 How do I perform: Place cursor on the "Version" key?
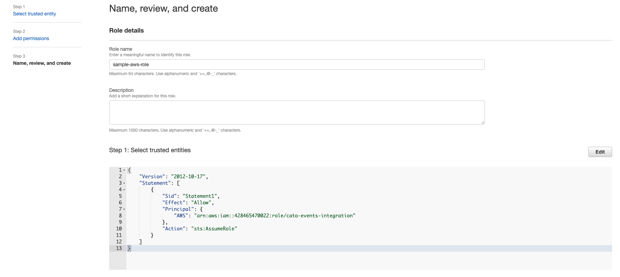152,177
